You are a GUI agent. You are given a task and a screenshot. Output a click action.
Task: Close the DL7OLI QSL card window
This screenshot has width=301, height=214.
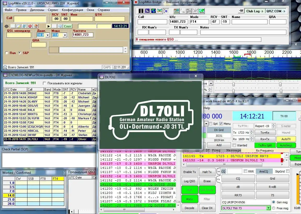(x=196, y=76)
